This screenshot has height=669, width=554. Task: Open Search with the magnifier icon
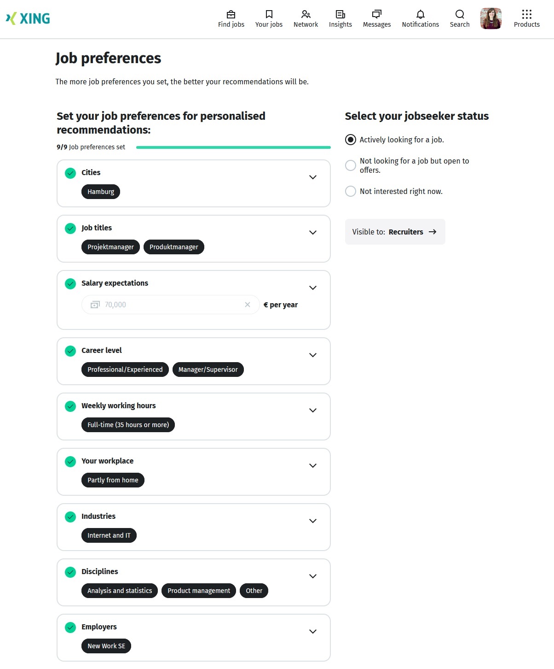pyautogui.click(x=459, y=18)
